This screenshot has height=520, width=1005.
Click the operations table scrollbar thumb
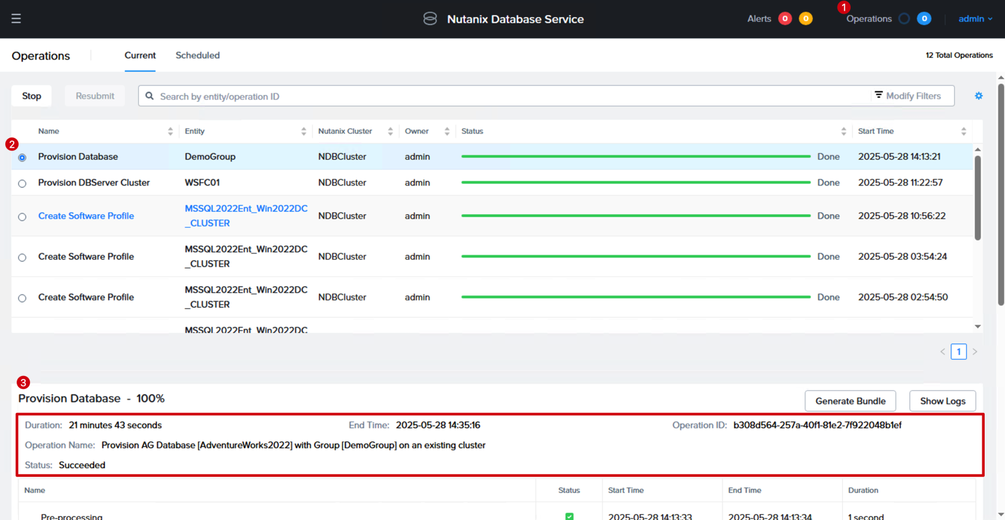click(x=977, y=198)
